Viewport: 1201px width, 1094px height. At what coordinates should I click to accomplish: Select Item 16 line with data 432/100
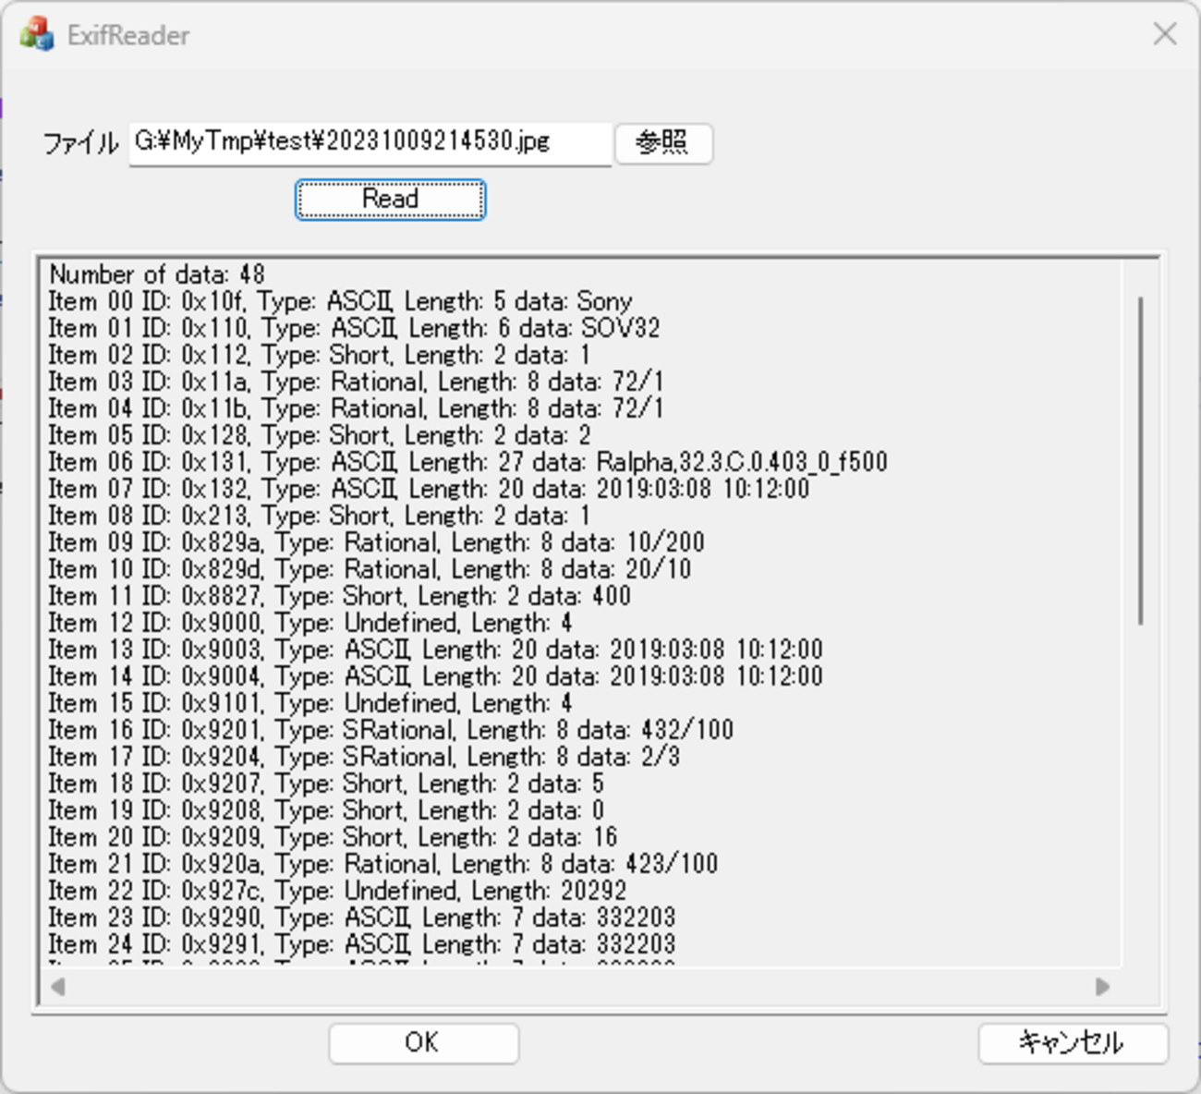(x=391, y=730)
